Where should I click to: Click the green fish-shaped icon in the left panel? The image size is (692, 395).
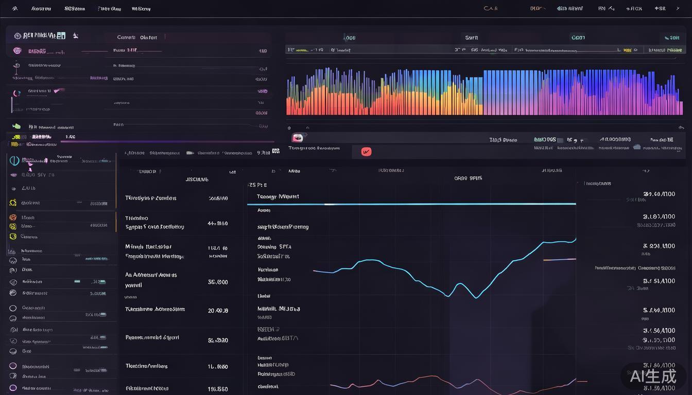click(16, 126)
